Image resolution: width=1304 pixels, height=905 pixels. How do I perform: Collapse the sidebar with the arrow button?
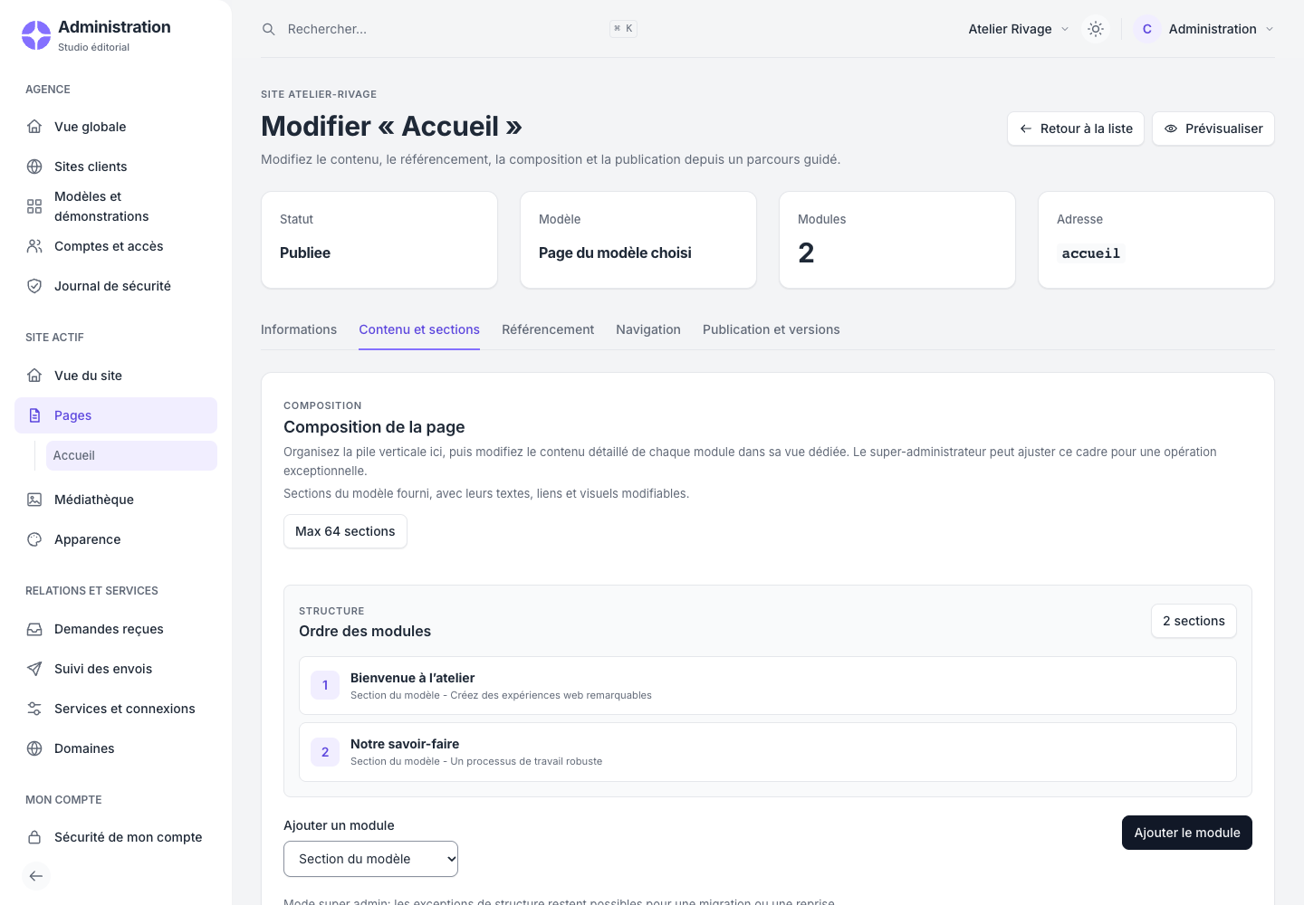pos(36,876)
